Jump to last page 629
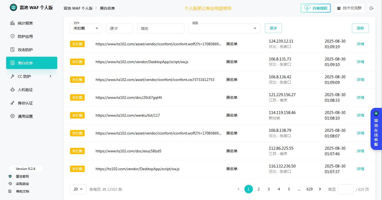Screen dimensions: 382x200 [310, 189]
